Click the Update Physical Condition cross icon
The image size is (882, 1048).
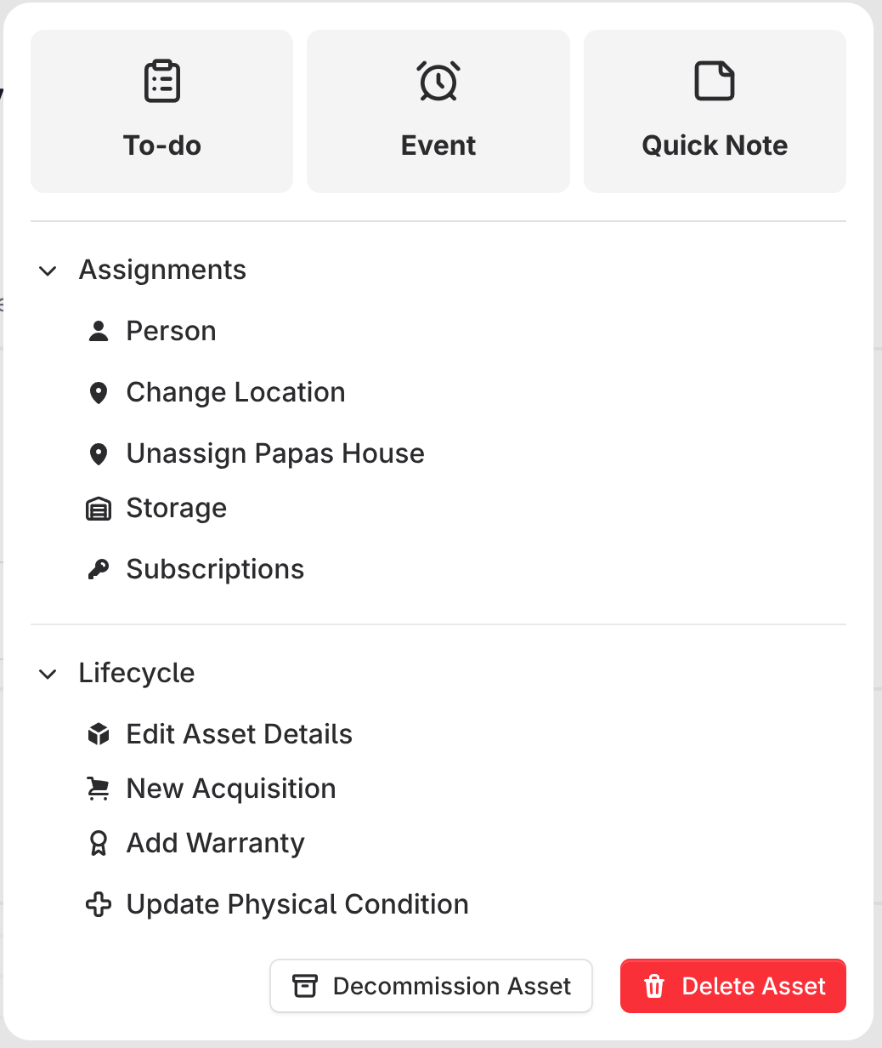coord(99,904)
